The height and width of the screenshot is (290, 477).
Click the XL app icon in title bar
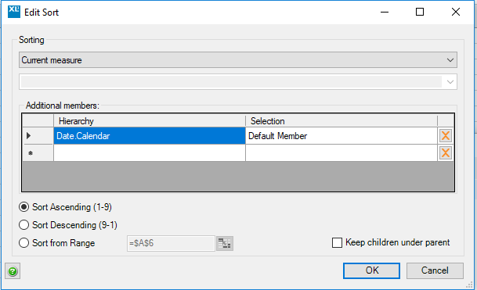pos(13,12)
